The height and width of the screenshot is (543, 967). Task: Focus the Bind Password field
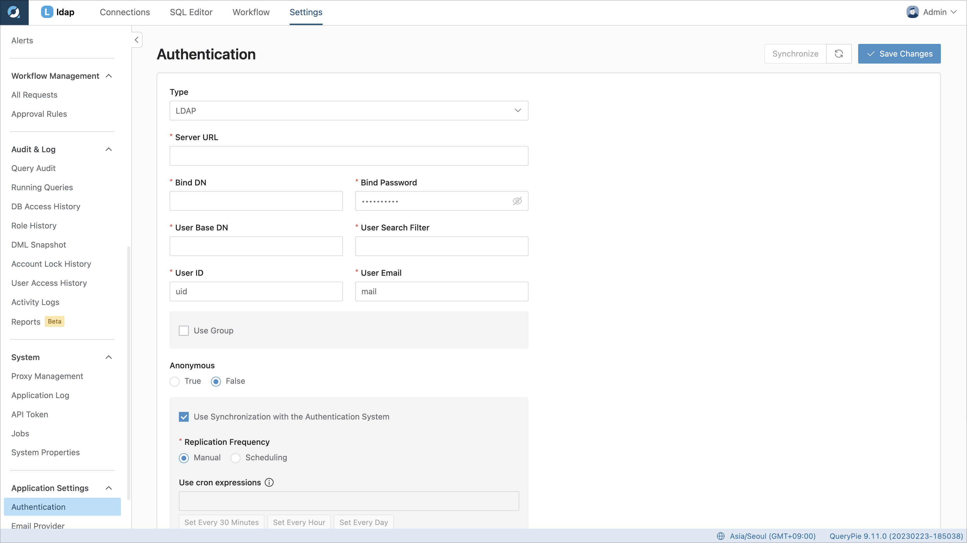[x=442, y=201]
